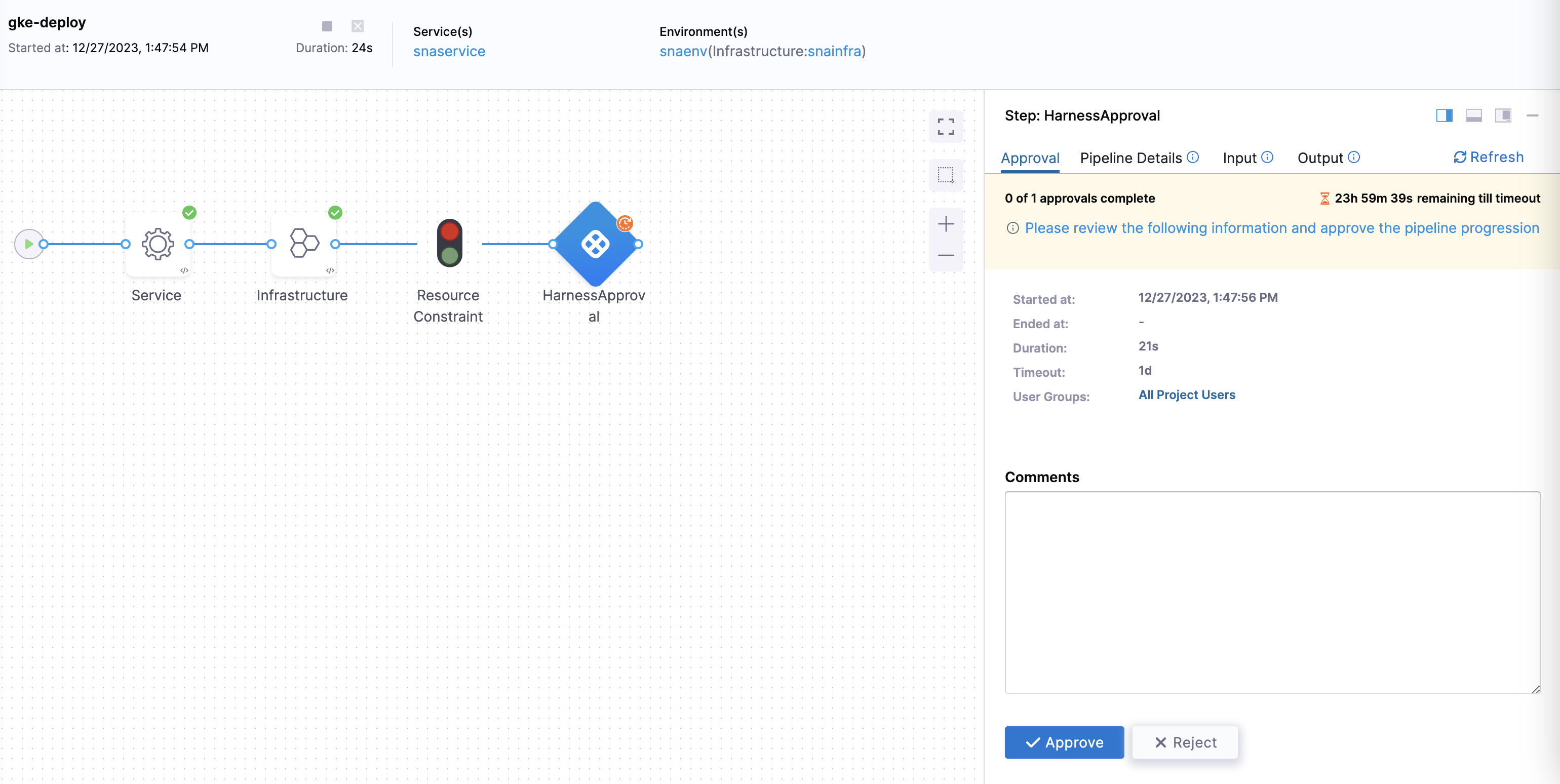This screenshot has width=1560, height=784.
Task: Switch panel to right-side layout
Action: [x=1444, y=115]
